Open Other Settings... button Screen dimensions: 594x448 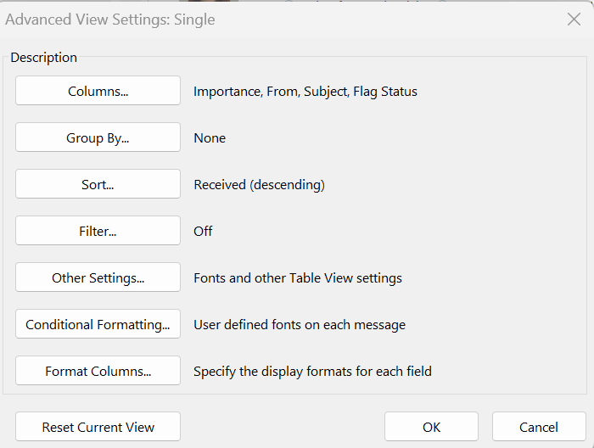(98, 277)
